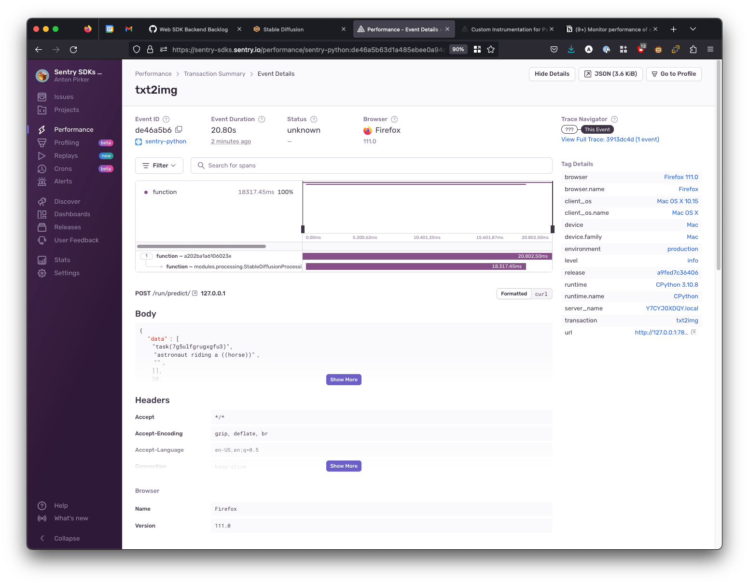
Task: Click the Status help icon
Action: pyautogui.click(x=314, y=119)
